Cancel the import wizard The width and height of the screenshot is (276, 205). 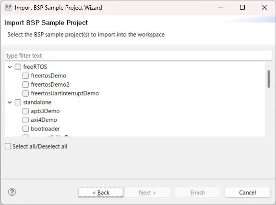248,192
